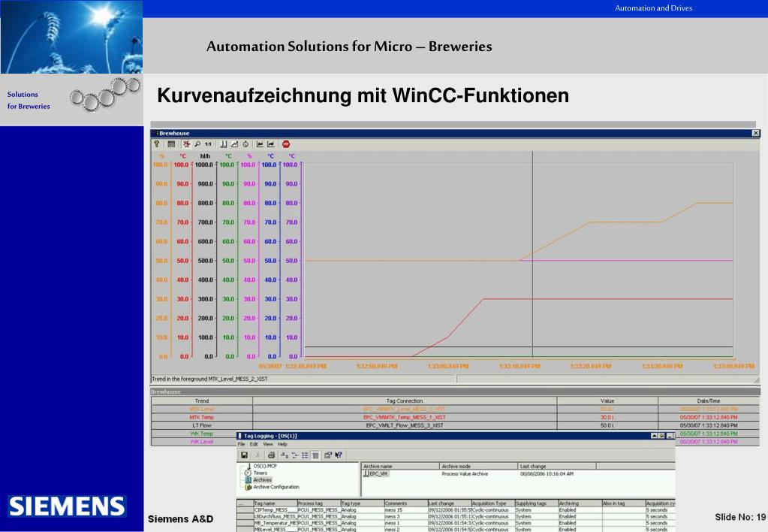Screen dimensions: 768x532
Task: Open properties icon in Tag Logging toolbar
Action: (x=328, y=455)
